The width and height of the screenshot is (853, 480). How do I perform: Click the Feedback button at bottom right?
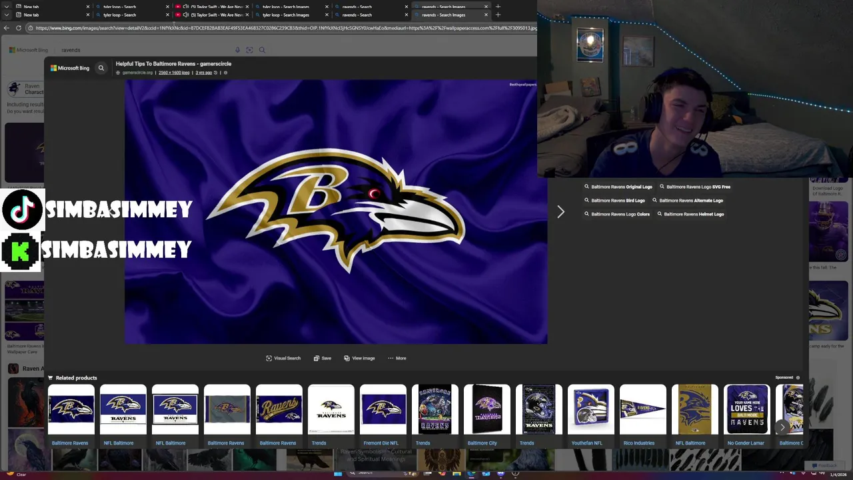[x=824, y=465]
